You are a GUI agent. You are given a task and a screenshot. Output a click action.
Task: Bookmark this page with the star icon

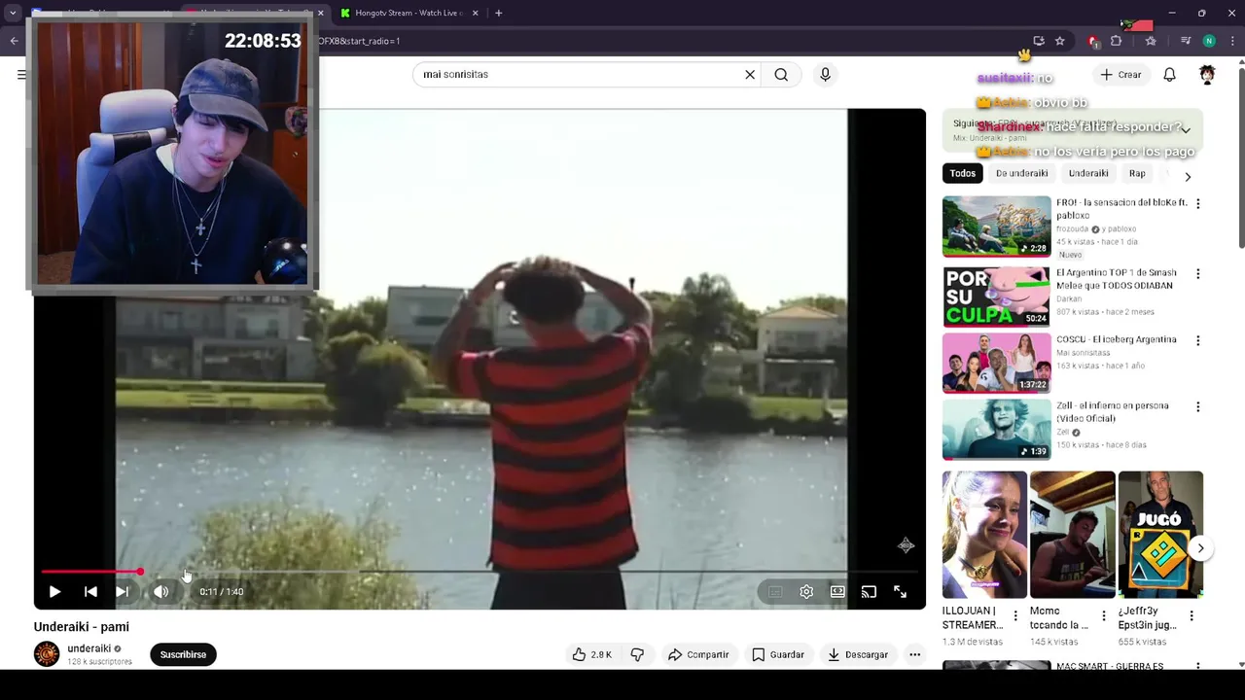(1059, 41)
